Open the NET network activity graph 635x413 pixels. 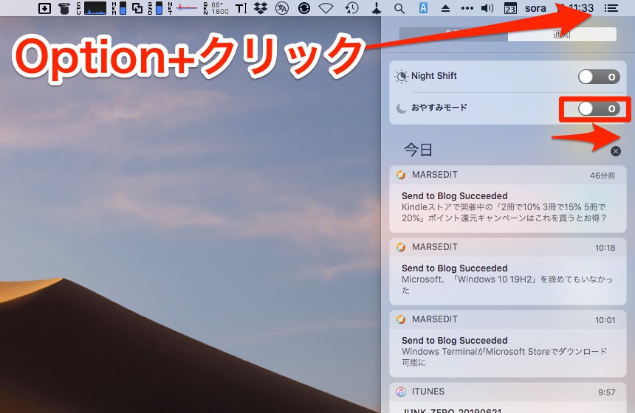click(182, 8)
